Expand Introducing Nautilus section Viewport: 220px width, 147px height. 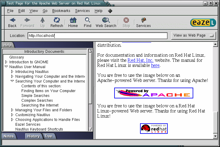tap(12, 71)
